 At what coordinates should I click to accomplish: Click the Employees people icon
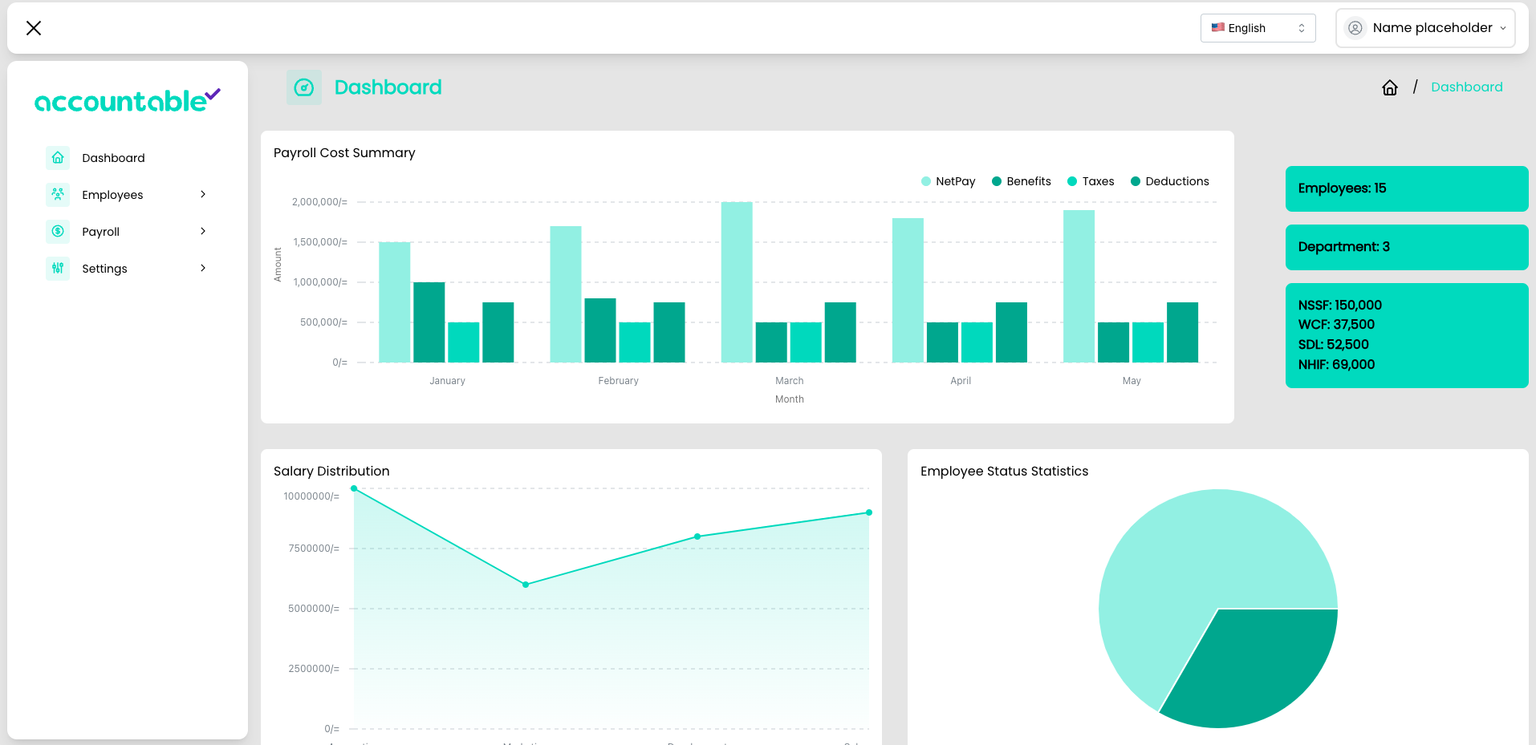point(58,195)
